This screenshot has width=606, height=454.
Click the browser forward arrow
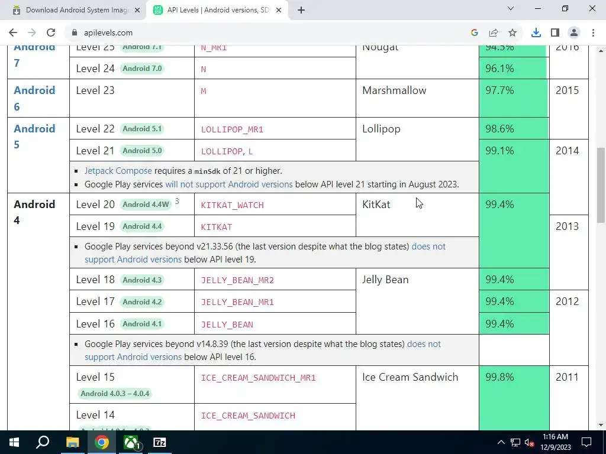point(32,33)
